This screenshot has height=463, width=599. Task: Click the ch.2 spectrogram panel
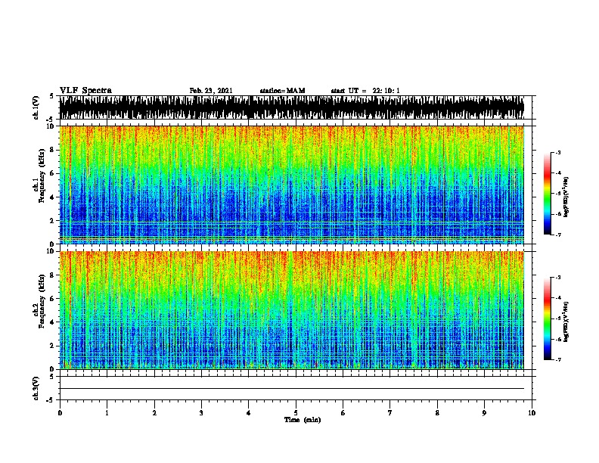tap(292, 310)
